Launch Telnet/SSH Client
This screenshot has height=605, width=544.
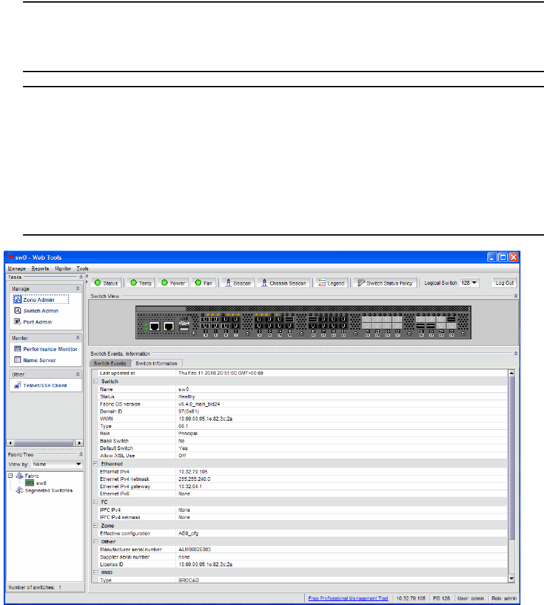coord(41,385)
